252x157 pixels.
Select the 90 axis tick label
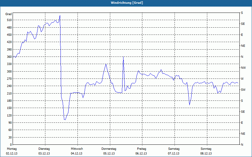pyautogui.click(x=10, y=123)
